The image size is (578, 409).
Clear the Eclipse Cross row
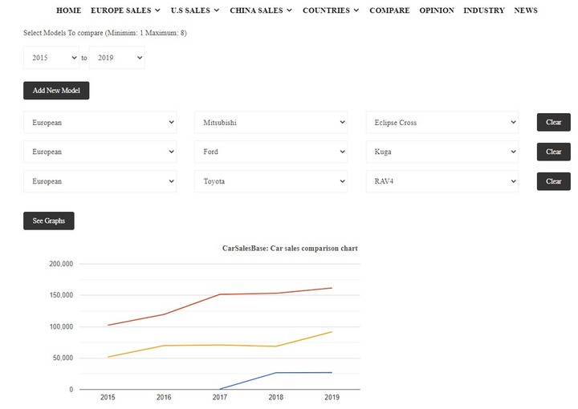click(553, 123)
